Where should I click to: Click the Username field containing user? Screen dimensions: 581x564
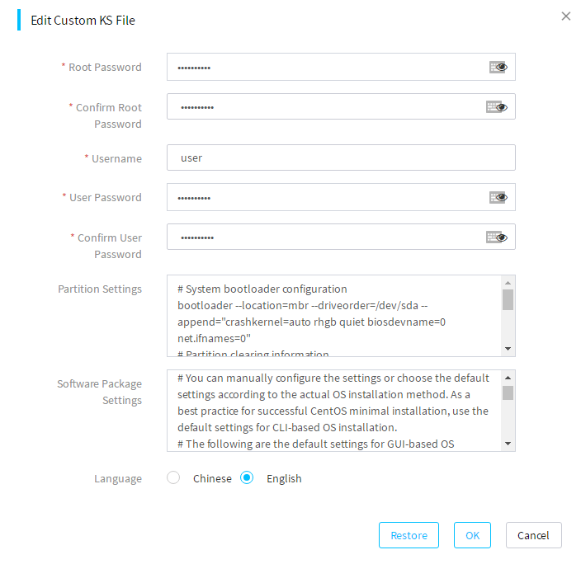[341, 157]
